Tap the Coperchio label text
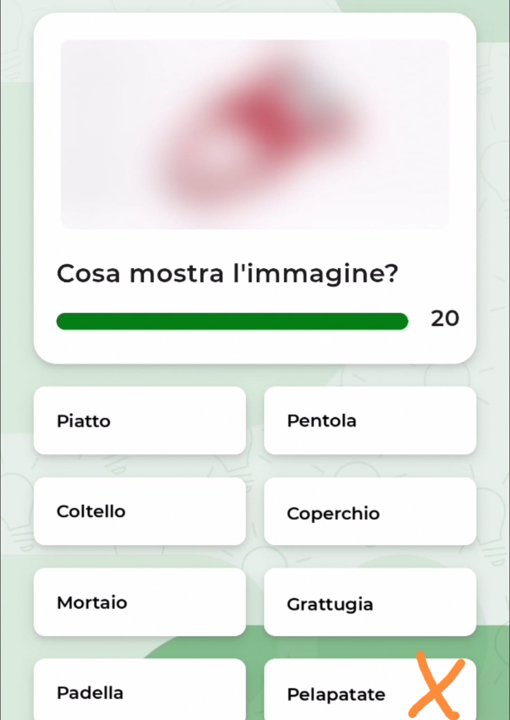 pos(333,514)
